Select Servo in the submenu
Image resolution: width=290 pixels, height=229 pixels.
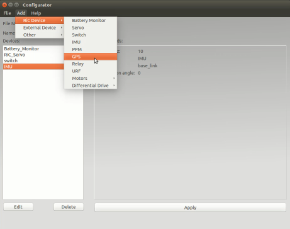91,28
